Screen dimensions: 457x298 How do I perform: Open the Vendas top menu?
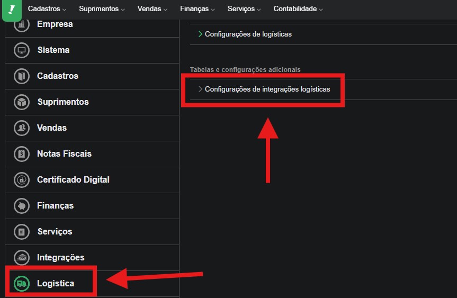pos(152,9)
